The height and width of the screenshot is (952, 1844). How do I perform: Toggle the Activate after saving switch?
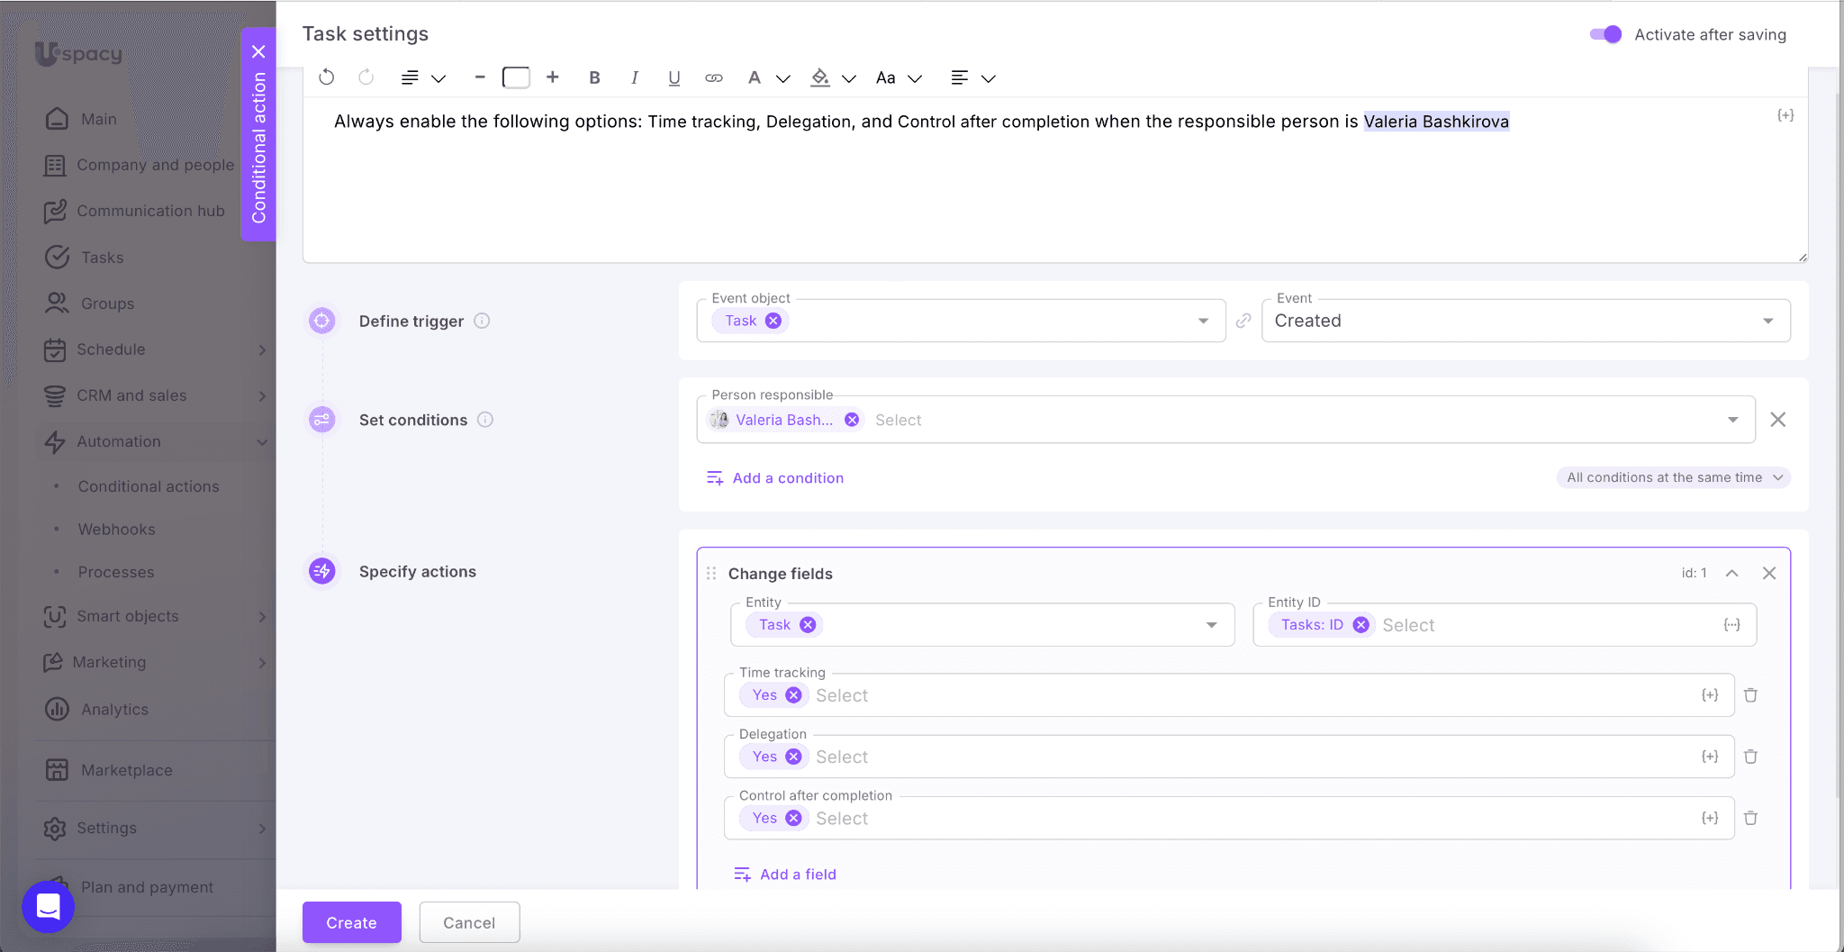(1604, 34)
